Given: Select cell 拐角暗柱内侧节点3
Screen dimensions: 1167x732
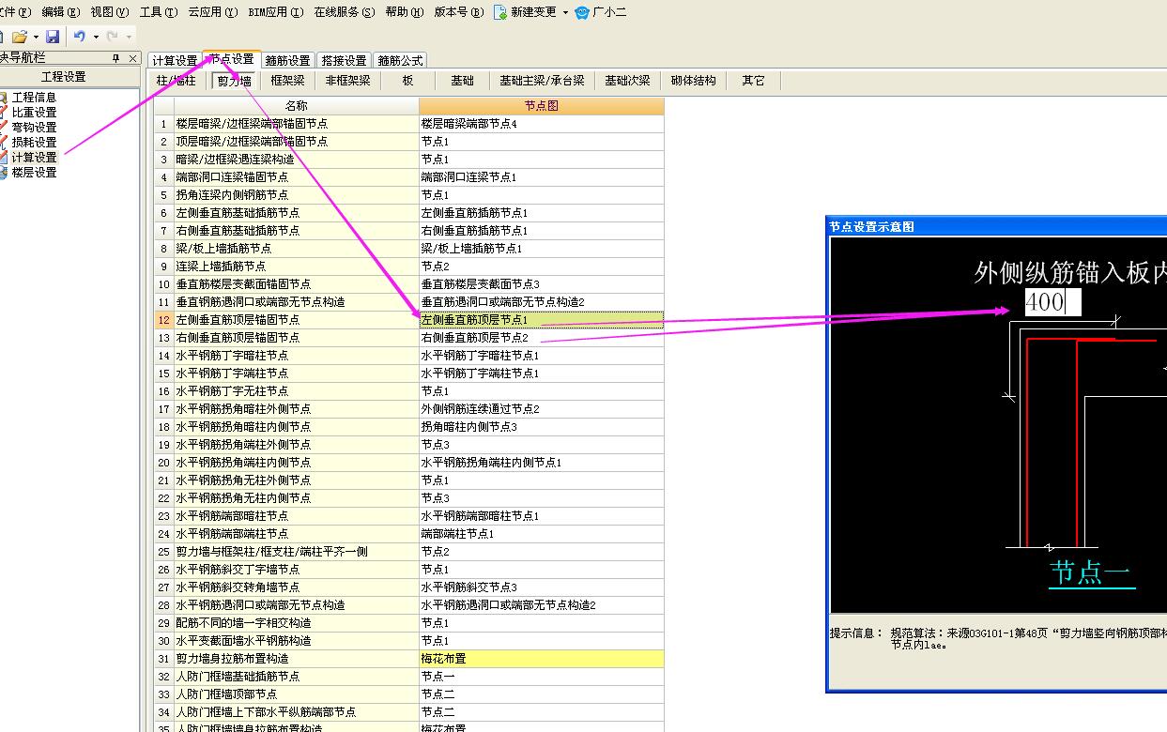Looking at the screenshot, I should (542, 427).
